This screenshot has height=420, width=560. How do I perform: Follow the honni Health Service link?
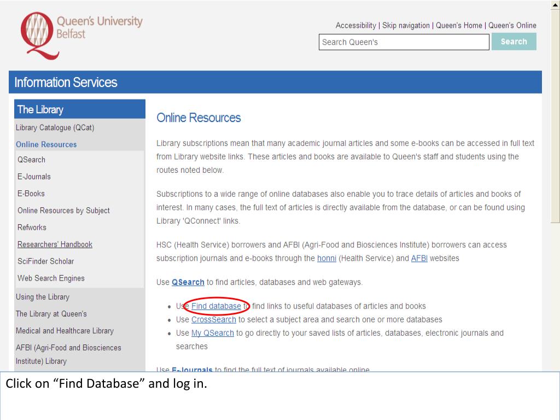pyautogui.click(x=327, y=258)
